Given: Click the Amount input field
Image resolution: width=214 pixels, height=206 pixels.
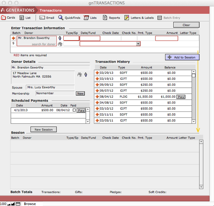Looking at the screenshot, I should tap(166, 38).
